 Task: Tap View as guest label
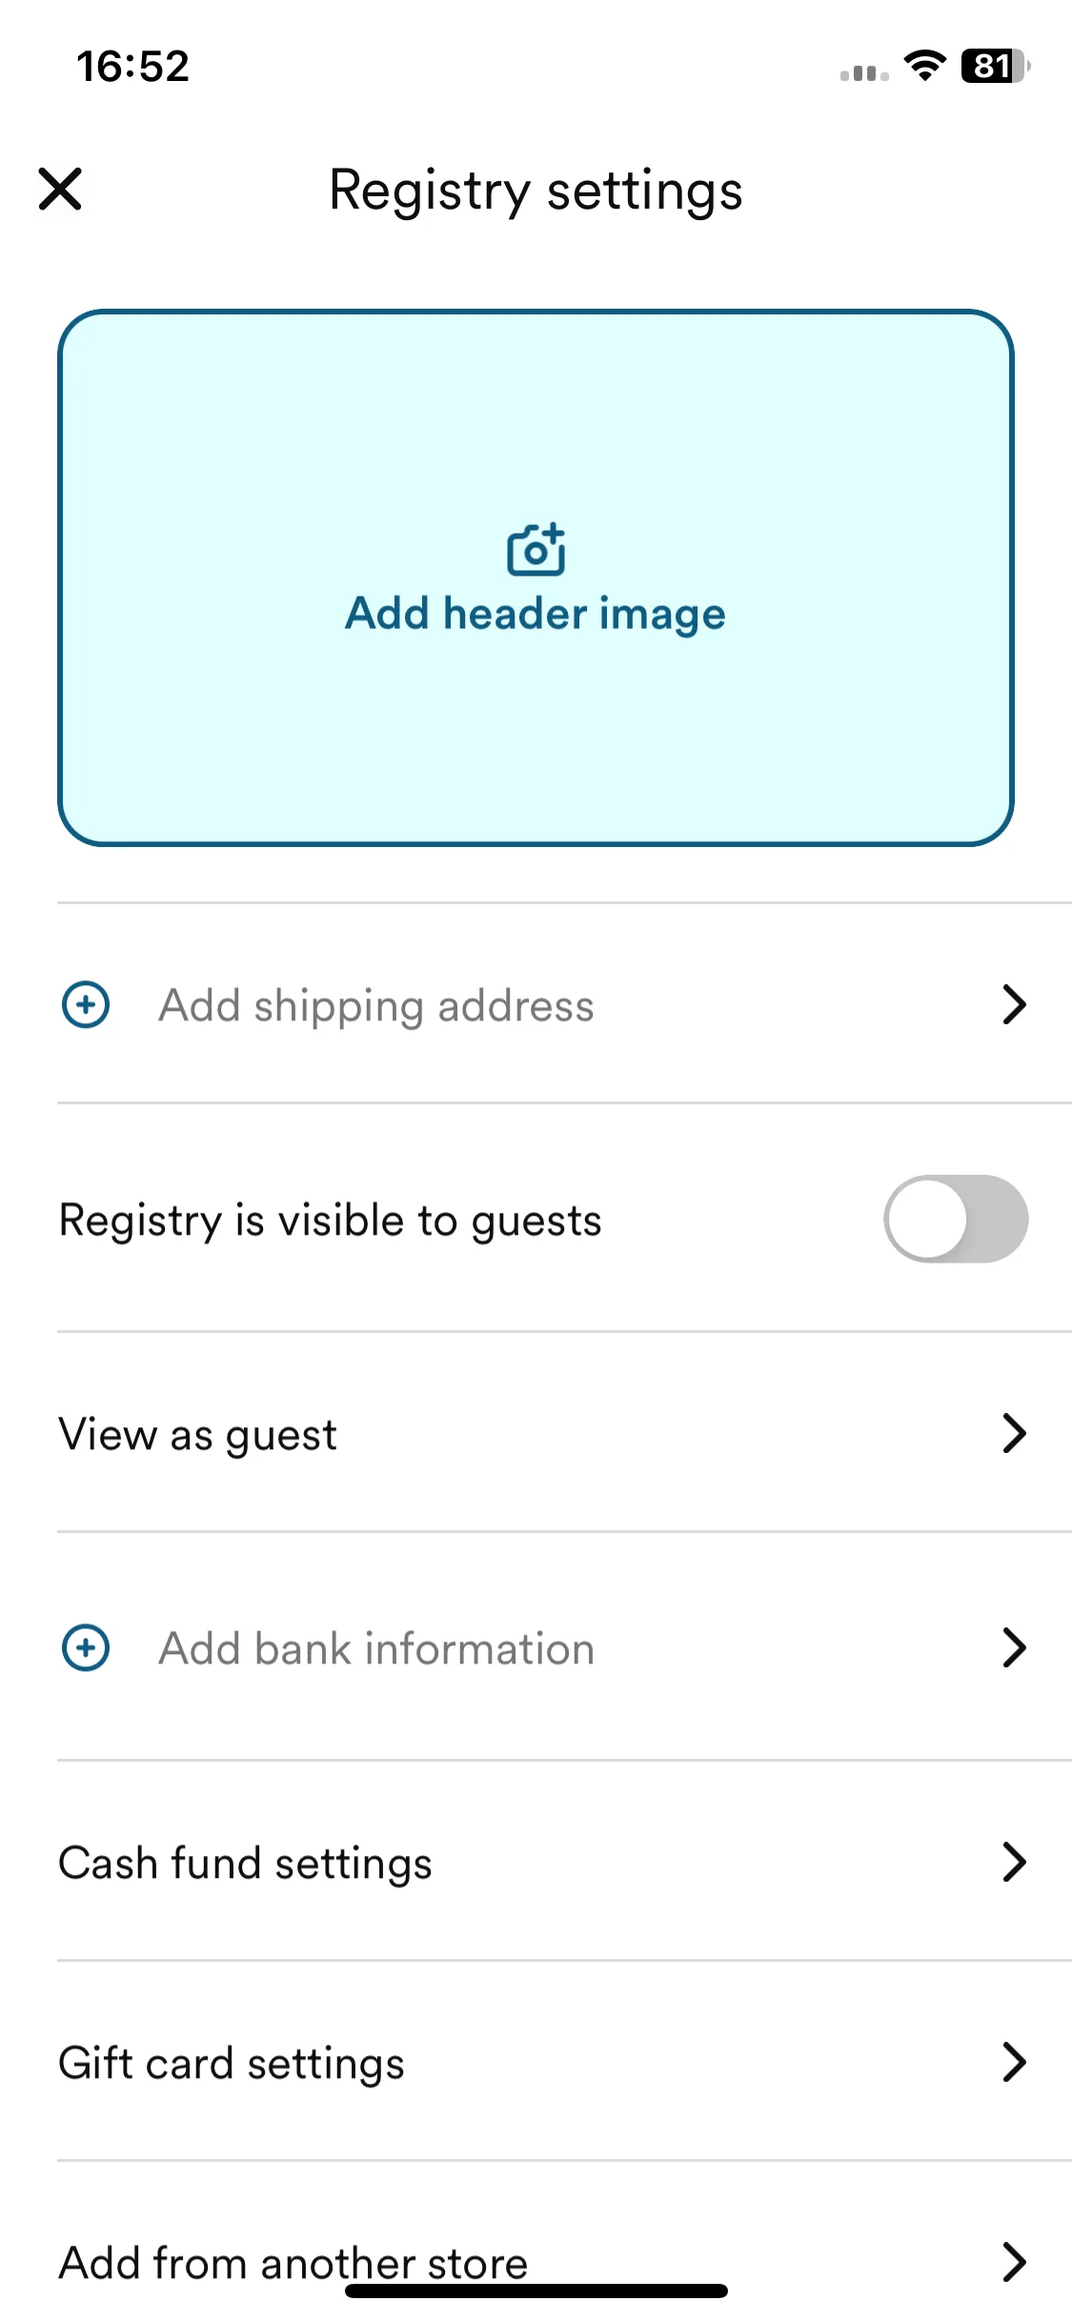pos(198,1435)
